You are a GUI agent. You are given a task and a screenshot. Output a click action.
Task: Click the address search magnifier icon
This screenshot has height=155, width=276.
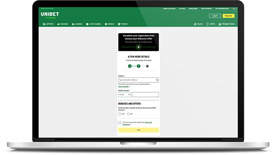(157, 80)
